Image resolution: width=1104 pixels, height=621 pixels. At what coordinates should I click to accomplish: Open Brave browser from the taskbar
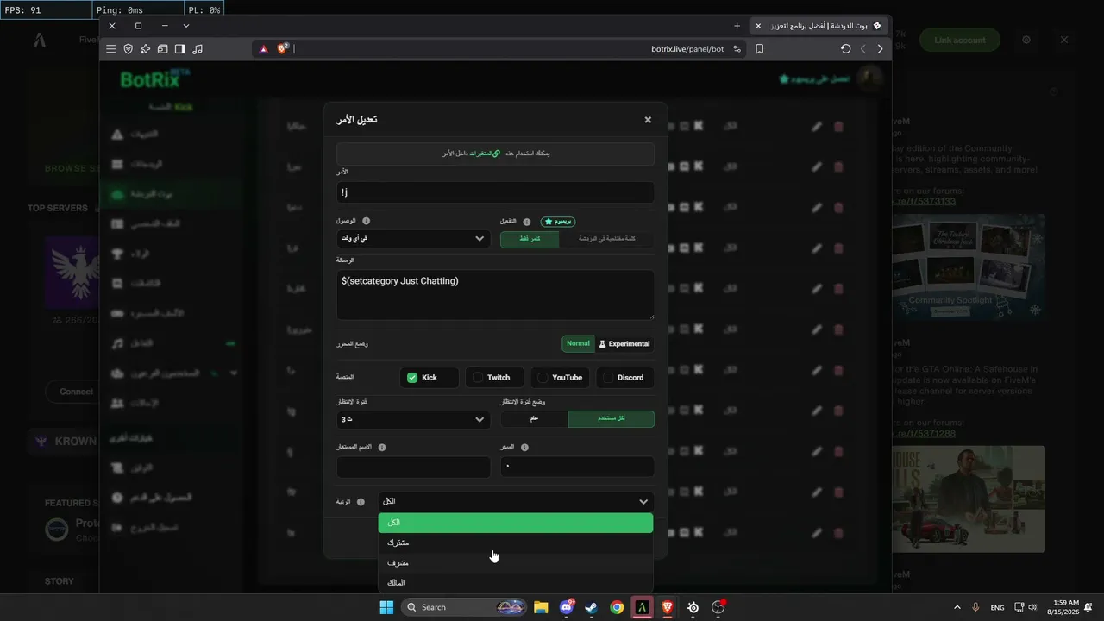point(668,607)
